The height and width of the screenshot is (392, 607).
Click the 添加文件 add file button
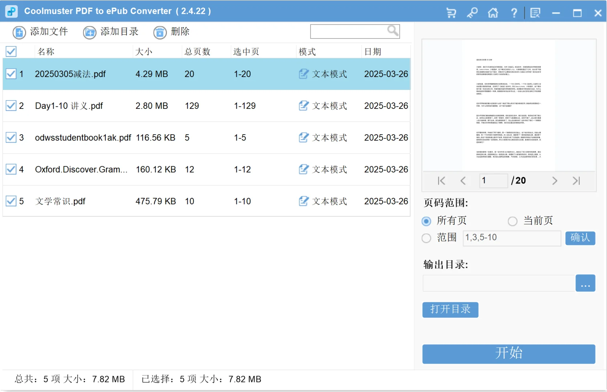tap(40, 32)
